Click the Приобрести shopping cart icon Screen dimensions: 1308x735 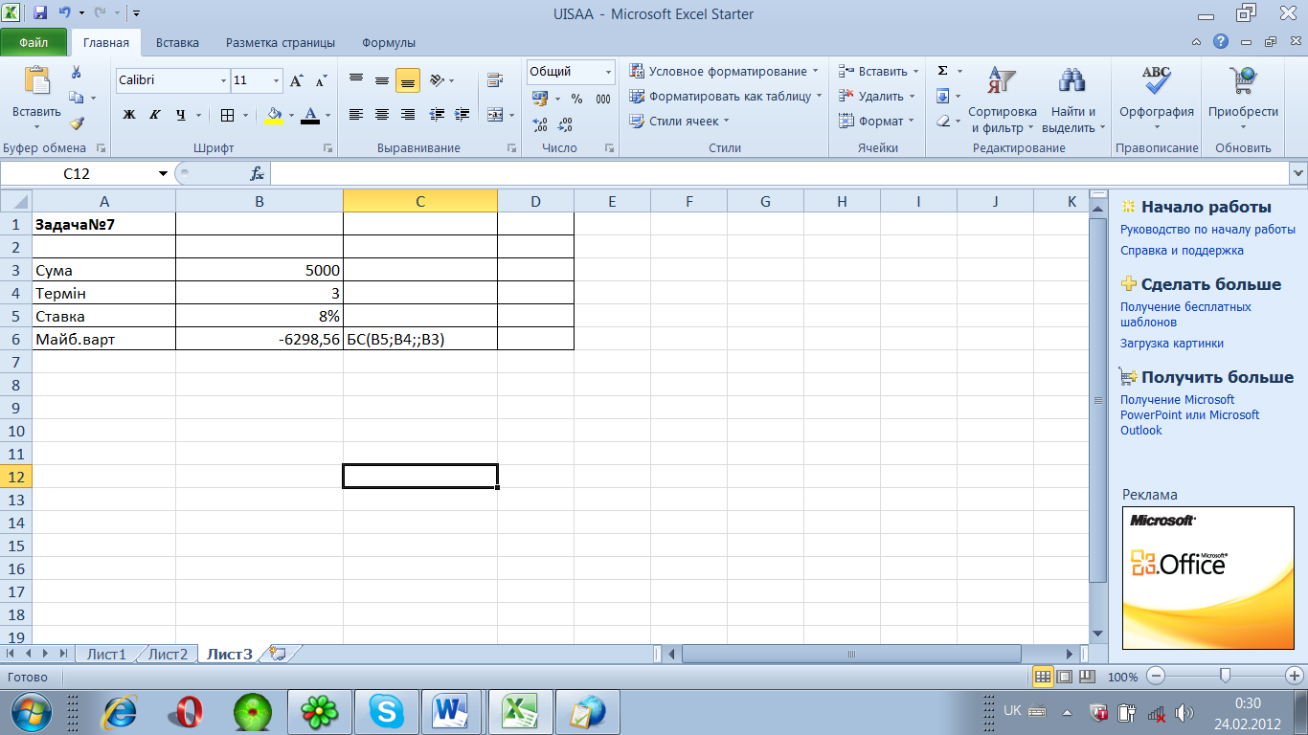1243,82
